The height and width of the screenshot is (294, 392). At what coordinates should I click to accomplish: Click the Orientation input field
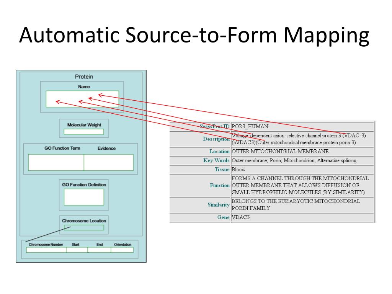(122, 250)
